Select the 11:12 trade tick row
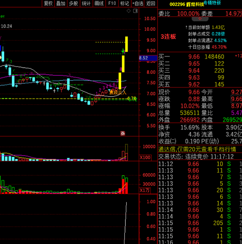Image resolution: width=242 pixels, height=244 pixels. point(200,164)
